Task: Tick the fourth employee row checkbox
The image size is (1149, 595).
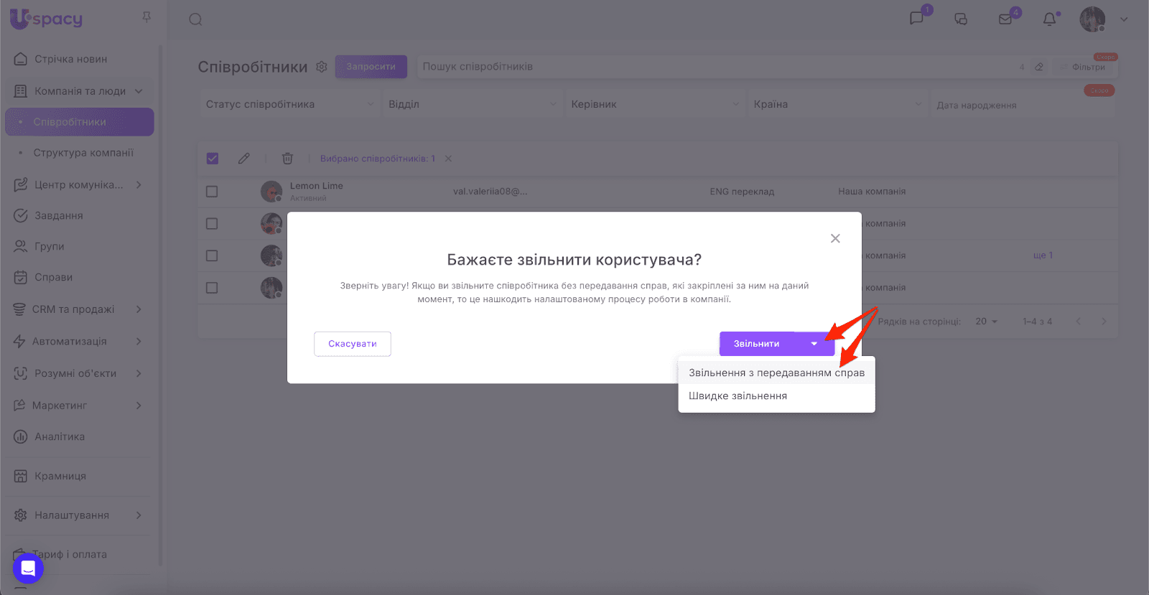Action: point(212,288)
